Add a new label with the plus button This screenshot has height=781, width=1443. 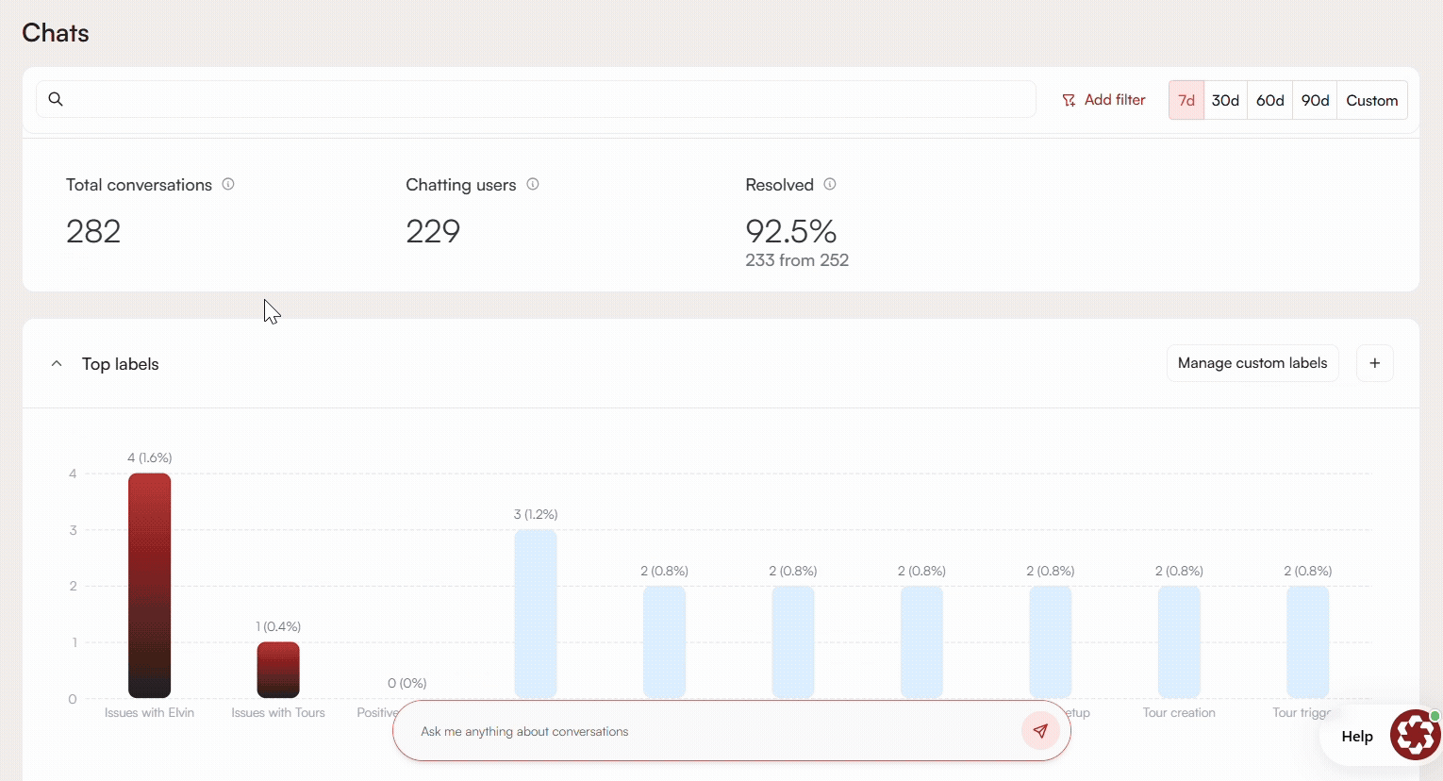click(x=1375, y=363)
